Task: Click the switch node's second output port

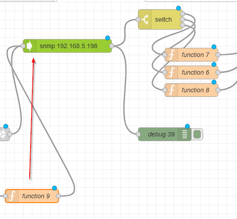Action: tap(183, 19)
